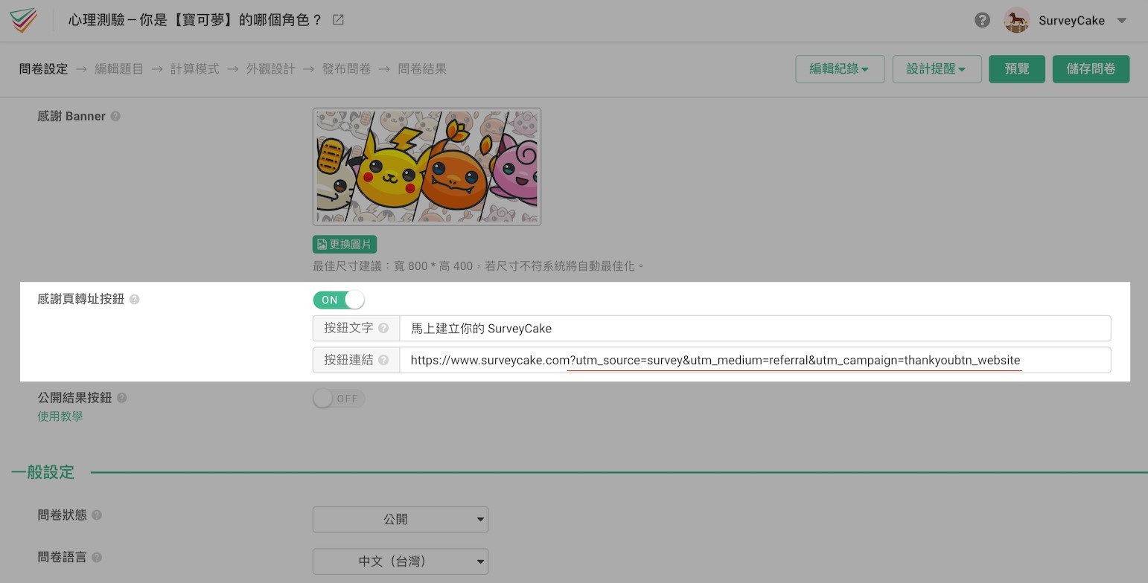
Task: Expand the SurveyCake account dropdown arrow
Action: pos(1122,21)
